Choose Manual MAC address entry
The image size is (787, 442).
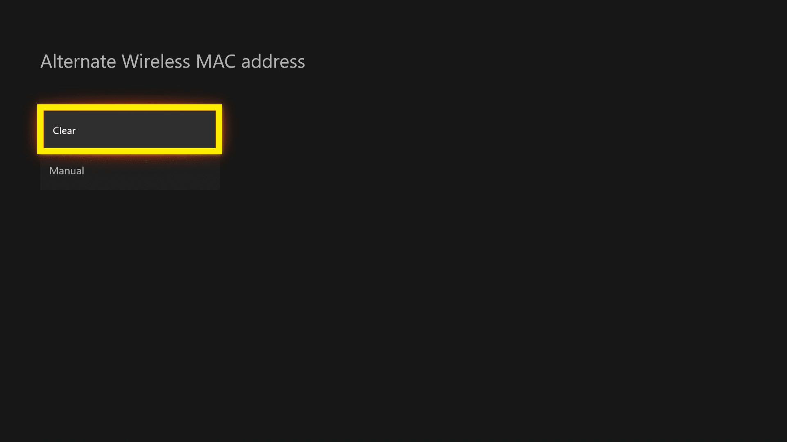(130, 171)
